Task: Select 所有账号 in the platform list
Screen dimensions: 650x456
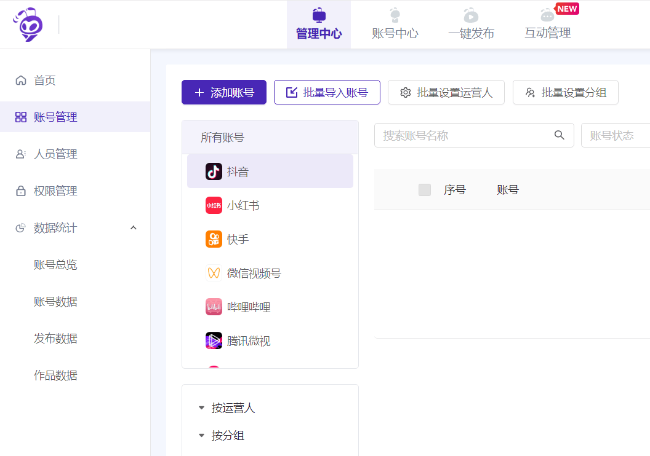Action: (x=270, y=138)
